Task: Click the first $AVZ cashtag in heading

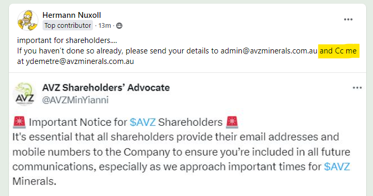Action: pos(143,123)
